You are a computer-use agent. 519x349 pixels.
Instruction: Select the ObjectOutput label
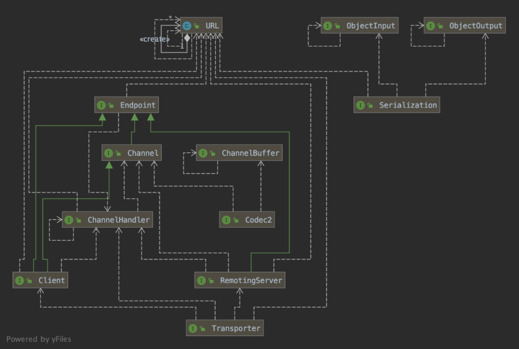[476, 26]
